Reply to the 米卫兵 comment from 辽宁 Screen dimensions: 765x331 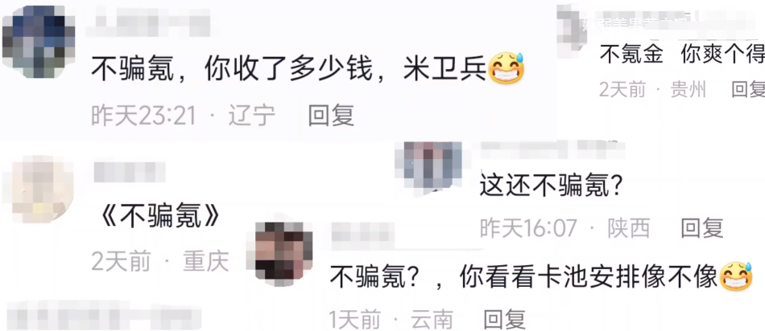coord(331,116)
